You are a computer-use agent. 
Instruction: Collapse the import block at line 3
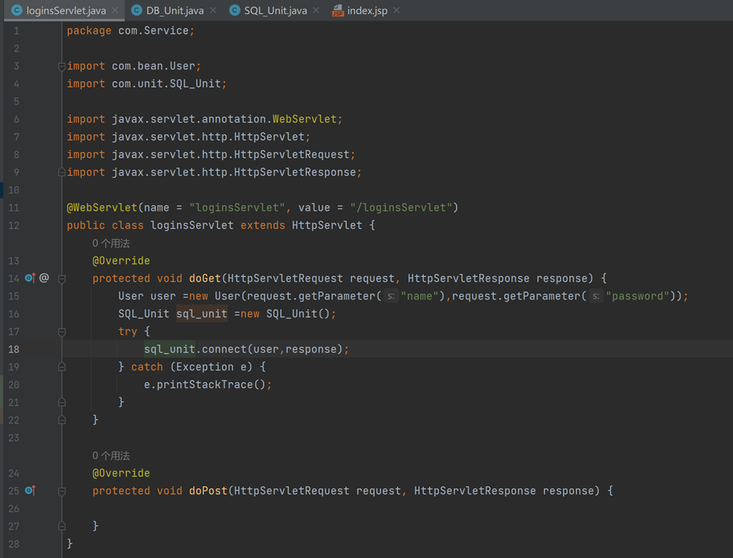[62, 67]
